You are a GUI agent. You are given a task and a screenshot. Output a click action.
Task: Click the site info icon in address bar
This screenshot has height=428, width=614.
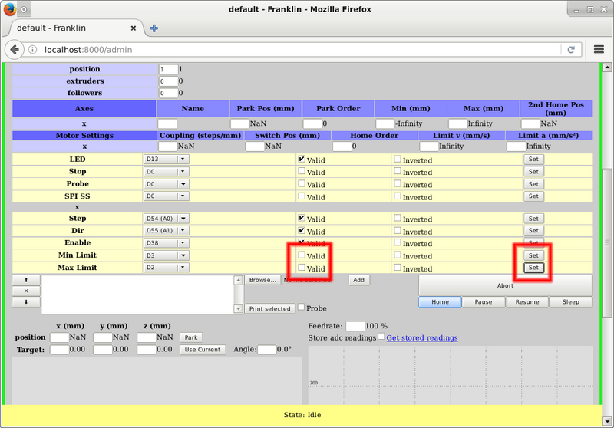(x=34, y=49)
